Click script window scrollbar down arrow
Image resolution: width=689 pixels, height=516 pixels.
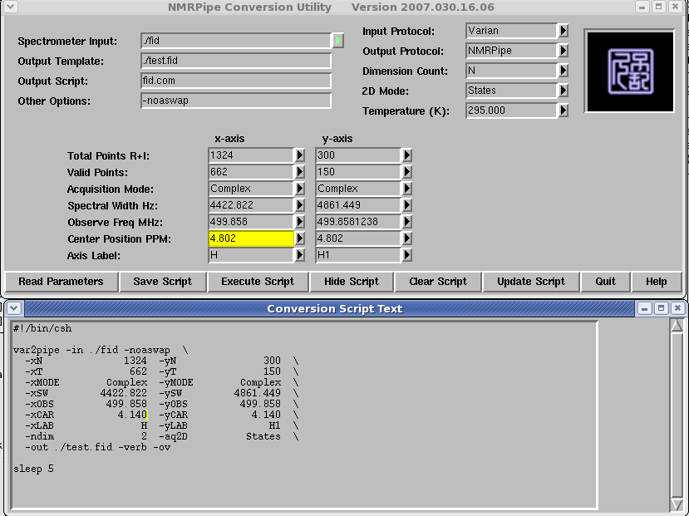677,504
